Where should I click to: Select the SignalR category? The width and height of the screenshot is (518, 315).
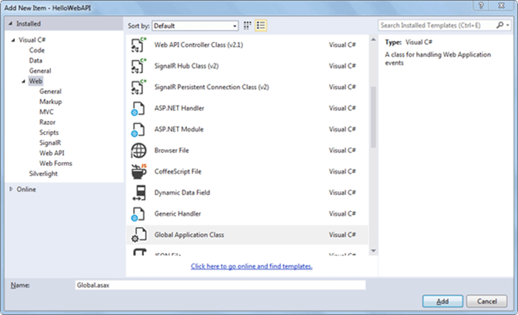[50, 143]
